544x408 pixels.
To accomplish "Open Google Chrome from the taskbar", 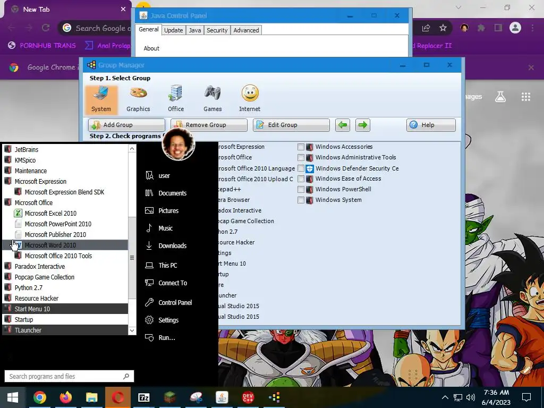I will pyautogui.click(x=39, y=397).
